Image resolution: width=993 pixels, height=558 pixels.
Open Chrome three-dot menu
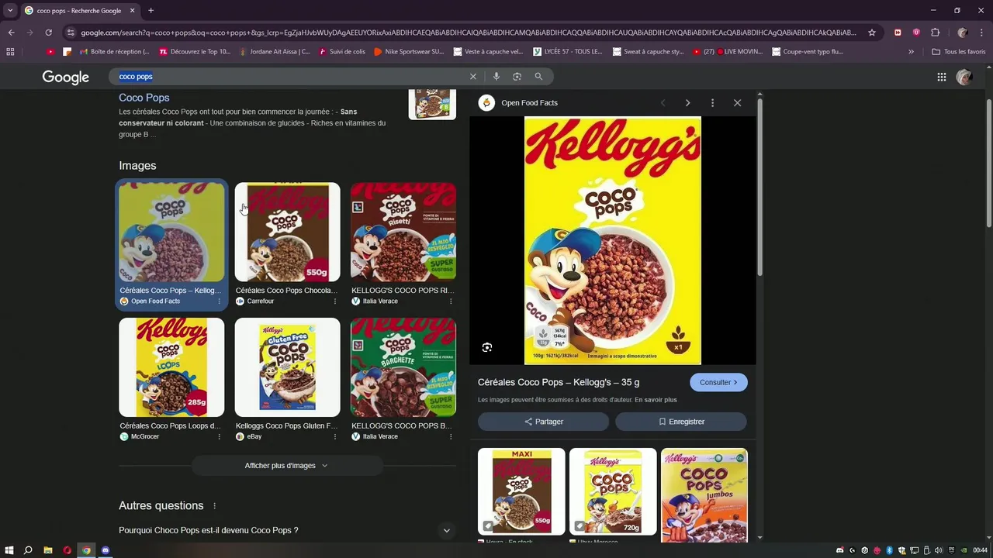tap(981, 33)
